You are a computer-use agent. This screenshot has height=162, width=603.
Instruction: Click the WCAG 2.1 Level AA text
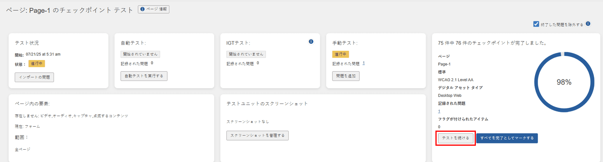[x=455, y=80]
